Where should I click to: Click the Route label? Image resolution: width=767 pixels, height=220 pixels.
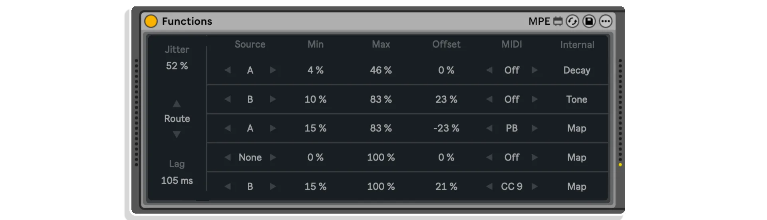(177, 119)
